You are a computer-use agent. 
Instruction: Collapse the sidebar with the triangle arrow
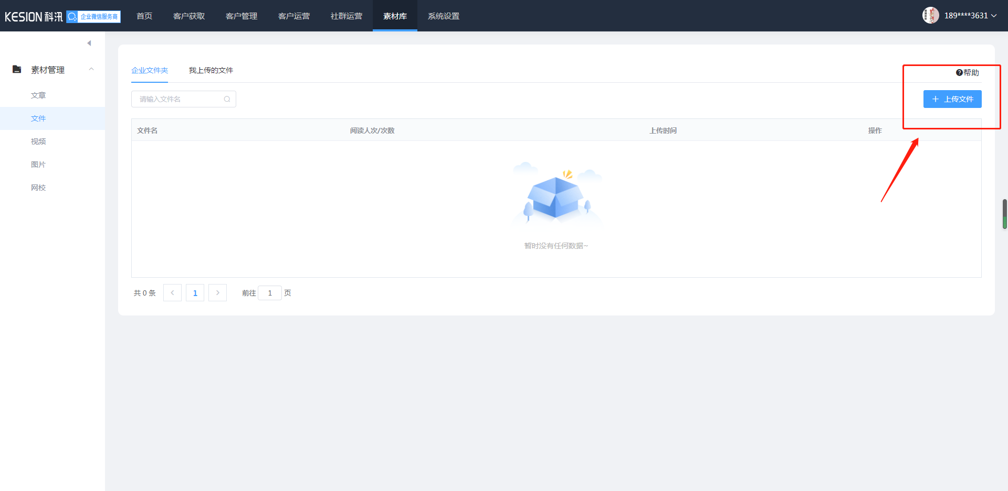point(89,43)
